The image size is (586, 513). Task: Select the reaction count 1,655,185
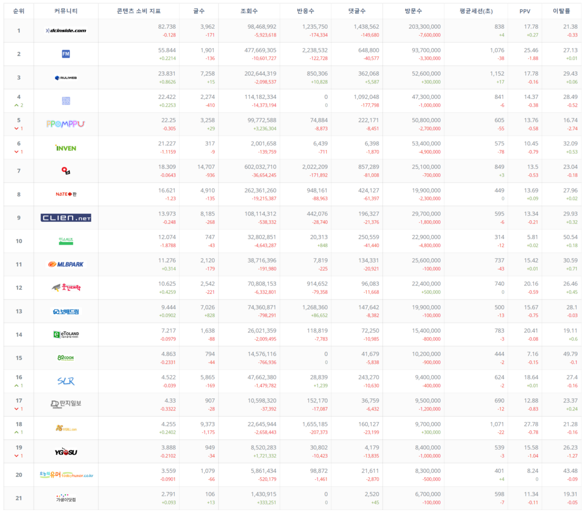(315, 424)
